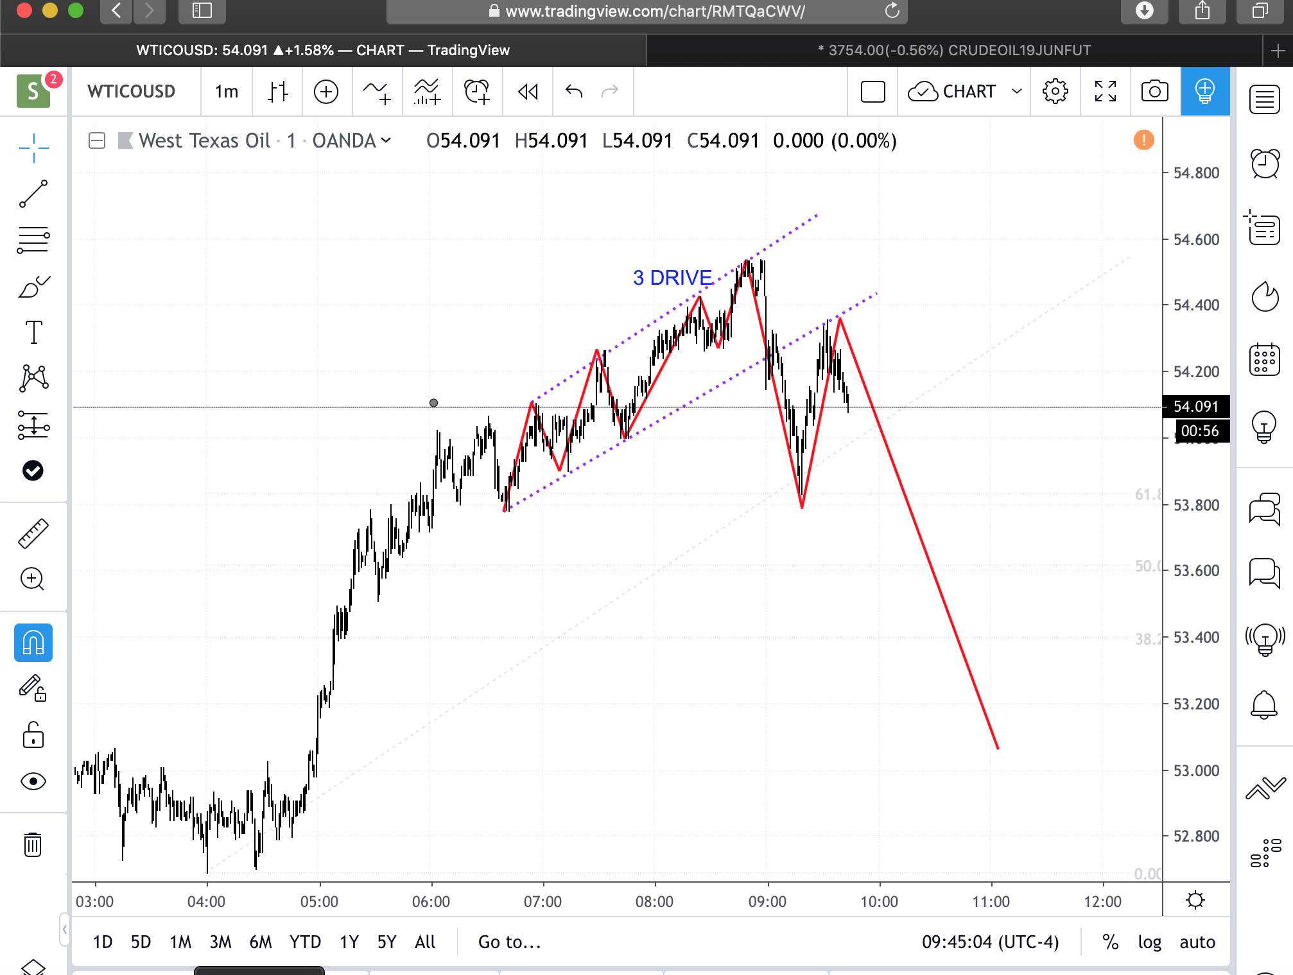Viewport: 1293px width, 975px height.
Task: Undo the last chart action
Action: click(x=573, y=92)
